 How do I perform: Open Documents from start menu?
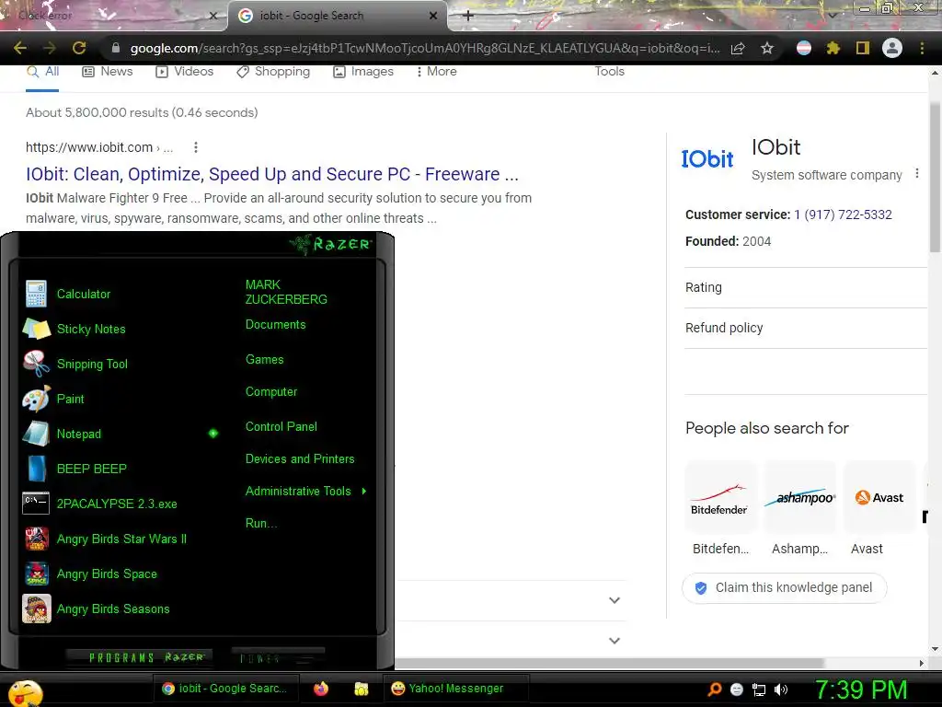(275, 325)
